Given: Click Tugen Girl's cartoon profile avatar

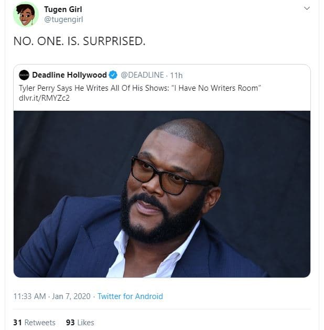Looking at the screenshot, I should click(26, 14).
